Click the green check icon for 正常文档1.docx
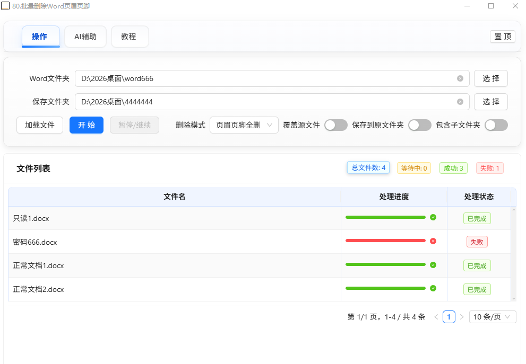 (433, 264)
